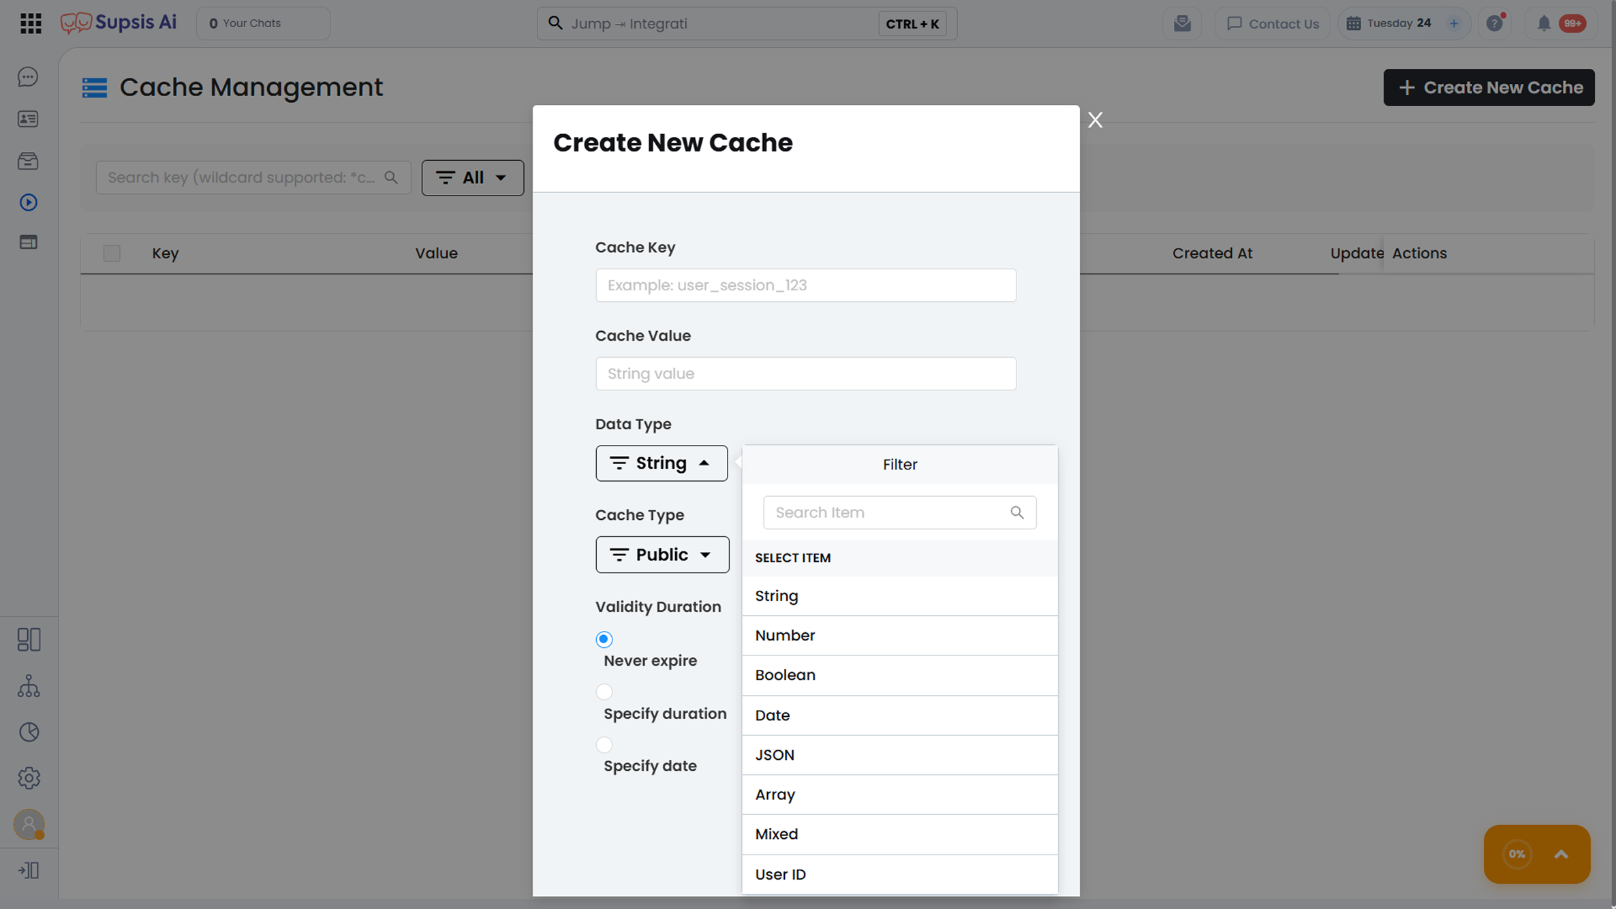Image resolution: width=1616 pixels, height=909 pixels.
Task: Open the All filter dropdown
Action: pyautogui.click(x=473, y=178)
